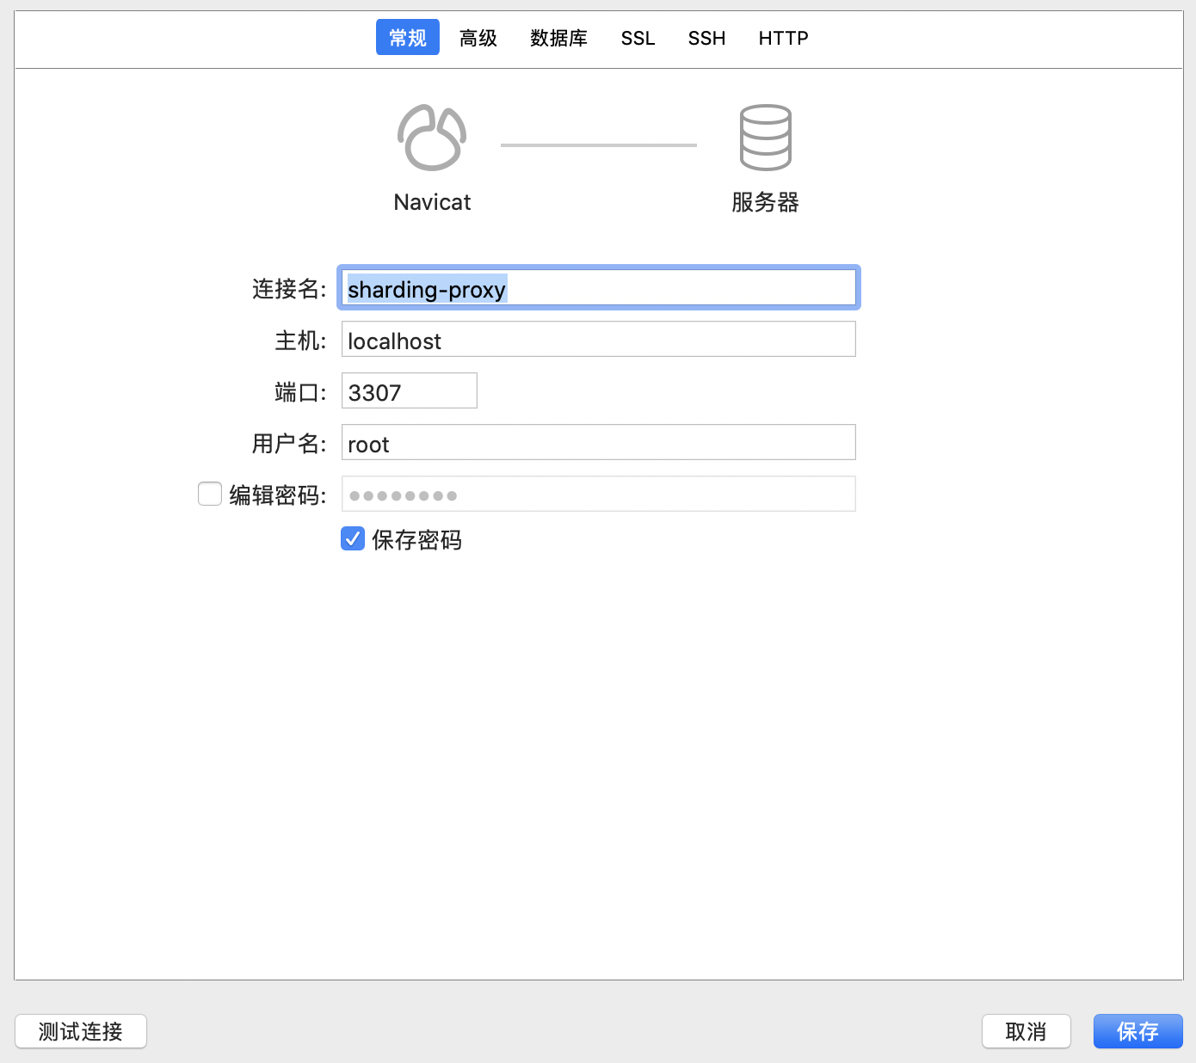
Task: Click the 连接名 label
Action: tap(289, 289)
